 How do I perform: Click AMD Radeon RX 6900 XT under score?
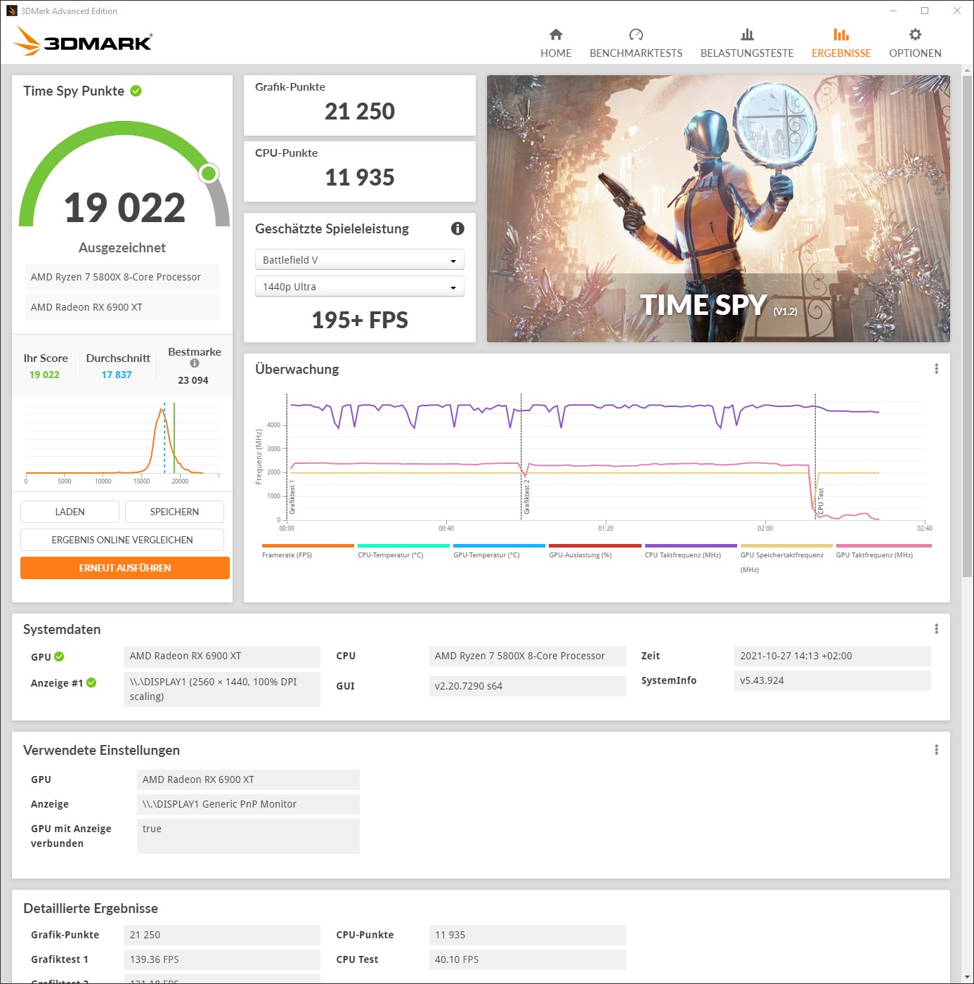click(x=122, y=307)
